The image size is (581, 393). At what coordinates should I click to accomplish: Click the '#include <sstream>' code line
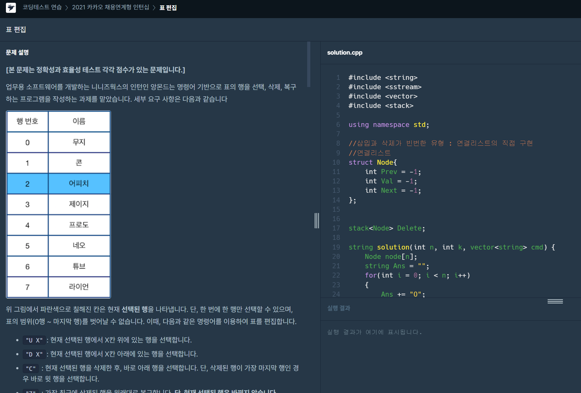click(385, 87)
